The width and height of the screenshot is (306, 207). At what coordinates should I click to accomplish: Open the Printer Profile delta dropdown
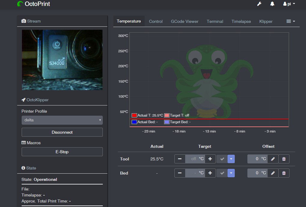[62, 120]
